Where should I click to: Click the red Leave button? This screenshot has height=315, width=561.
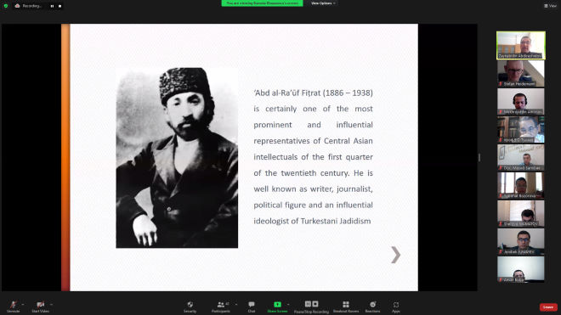[x=548, y=307]
